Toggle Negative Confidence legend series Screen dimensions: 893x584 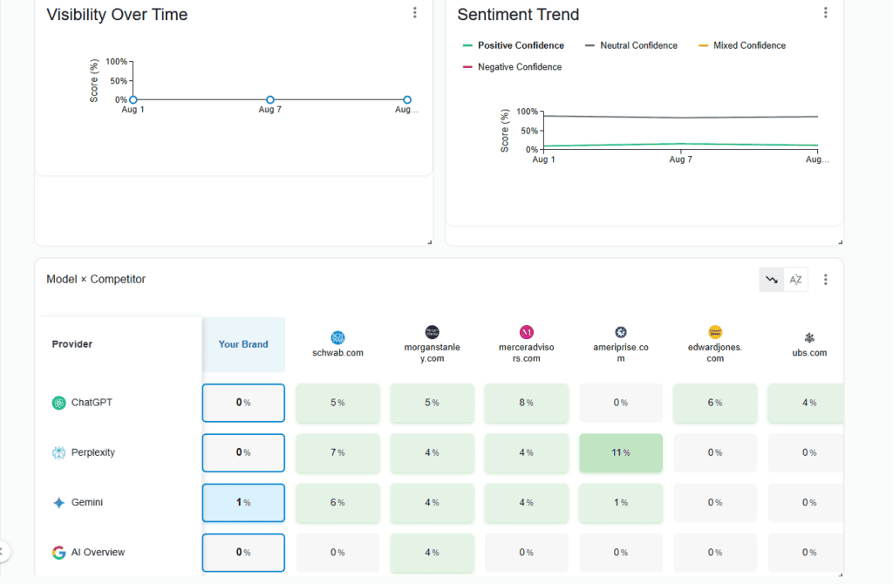click(513, 67)
